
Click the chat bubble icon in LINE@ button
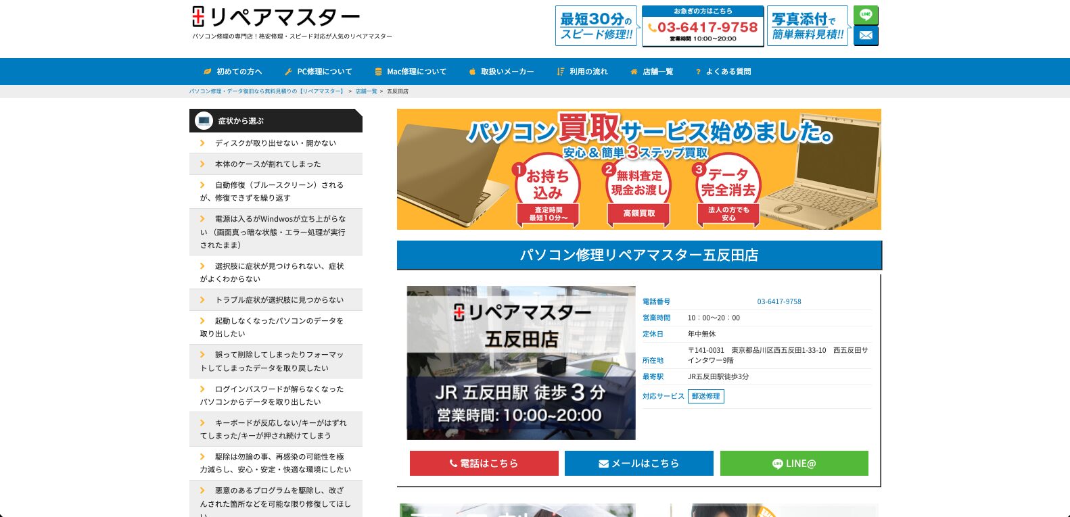(777, 464)
